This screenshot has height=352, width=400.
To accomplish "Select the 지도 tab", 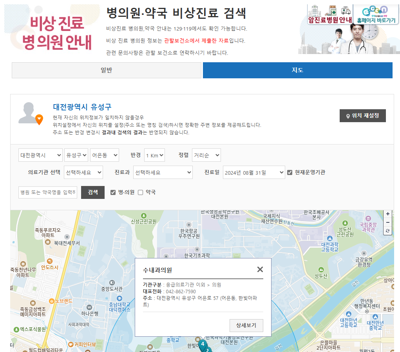I will pyautogui.click(x=297, y=70).
